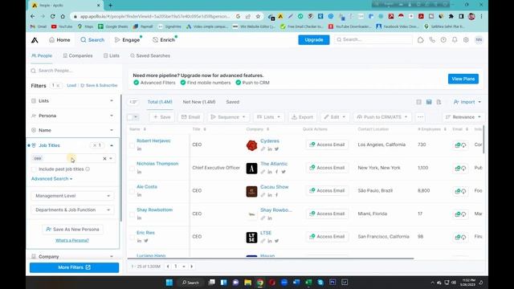Clear the ceo job title value
Screen dimensions: 514x289
pos(104,159)
